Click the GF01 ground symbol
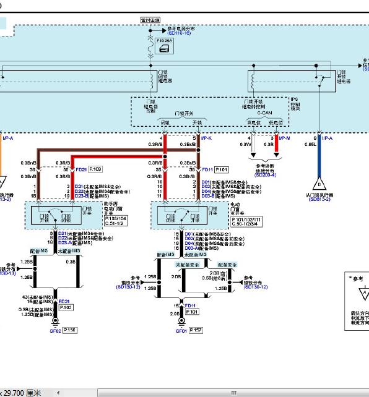The height and width of the screenshot is (397, 369). [181, 321]
